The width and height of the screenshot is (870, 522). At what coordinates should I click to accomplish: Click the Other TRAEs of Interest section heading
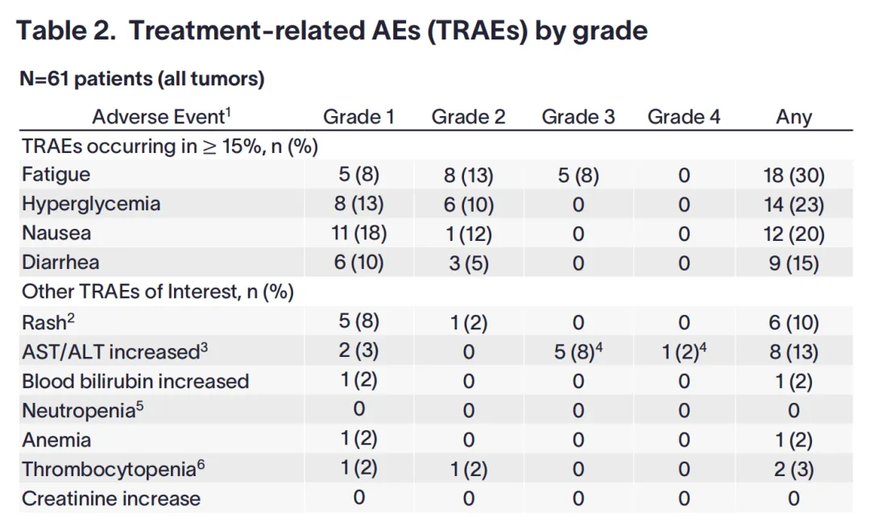point(158,292)
